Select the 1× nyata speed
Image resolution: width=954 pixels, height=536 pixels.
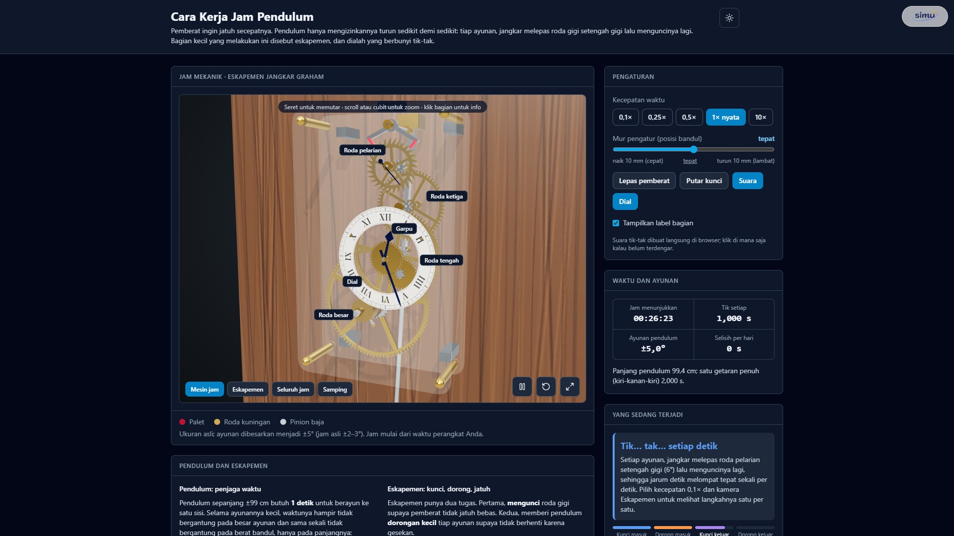[725, 117]
